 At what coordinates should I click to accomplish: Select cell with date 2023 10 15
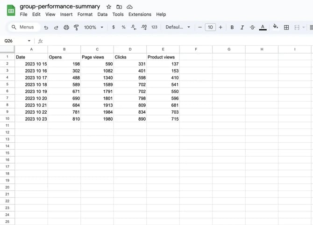(x=31, y=64)
